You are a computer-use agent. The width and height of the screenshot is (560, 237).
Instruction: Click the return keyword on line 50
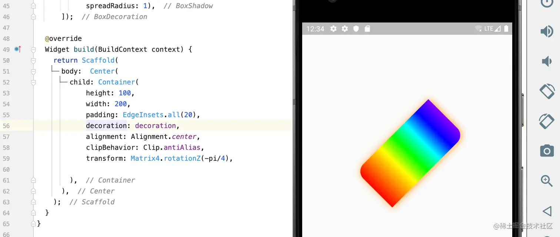point(66,60)
